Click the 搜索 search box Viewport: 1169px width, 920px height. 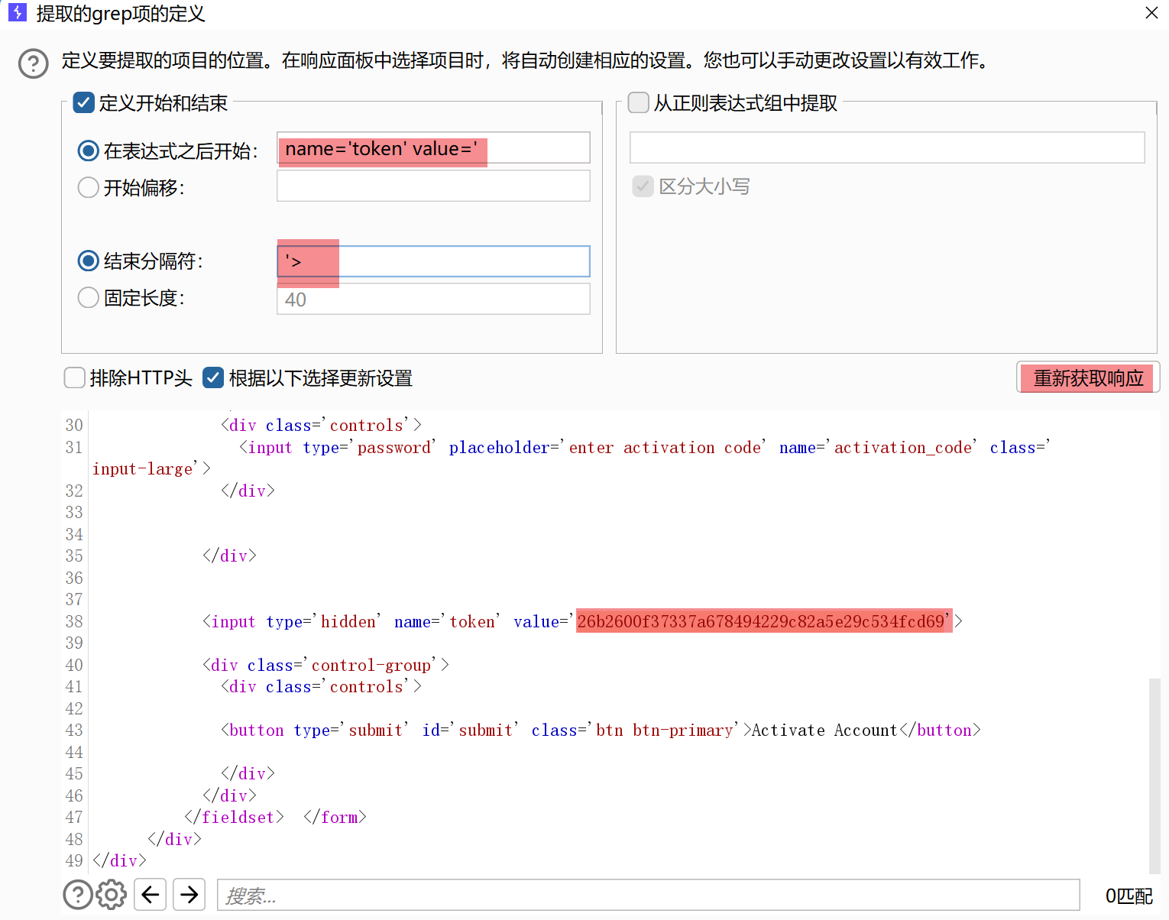(649, 895)
